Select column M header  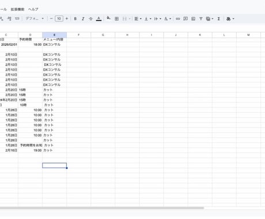tap(248, 35)
